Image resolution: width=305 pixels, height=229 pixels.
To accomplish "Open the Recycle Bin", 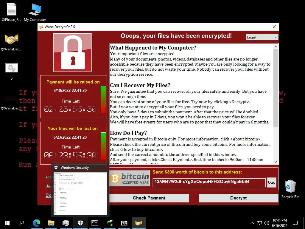I will point(290,189).
